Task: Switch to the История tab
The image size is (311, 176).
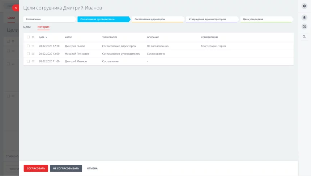Action: pos(43,27)
